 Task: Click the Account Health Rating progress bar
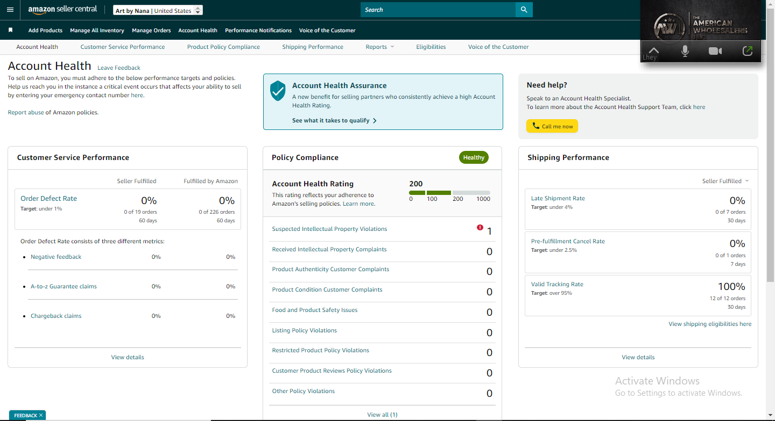tap(449, 193)
